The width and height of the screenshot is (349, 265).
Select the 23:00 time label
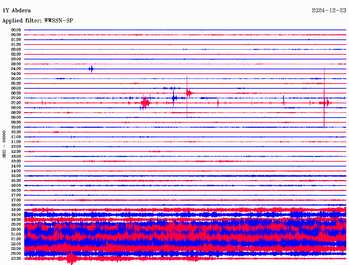[16, 254]
